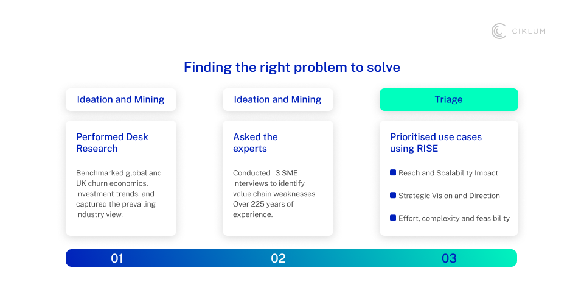Click the green Triage button
The width and height of the screenshot is (584, 290).
tap(448, 99)
